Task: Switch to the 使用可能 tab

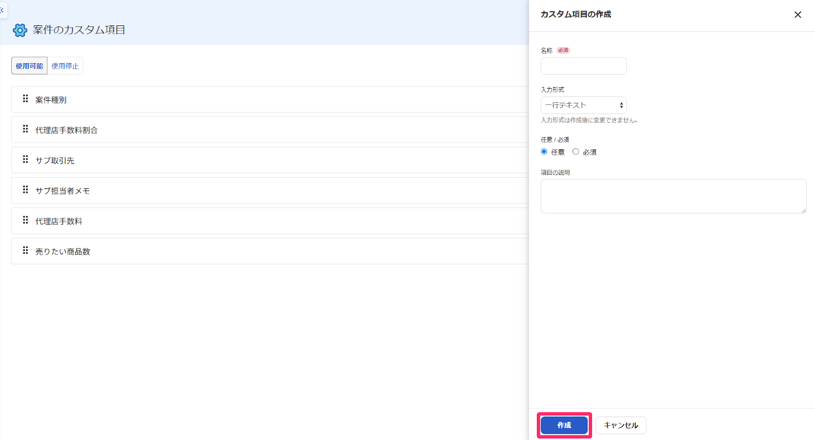Action: [x=30, y=66]
